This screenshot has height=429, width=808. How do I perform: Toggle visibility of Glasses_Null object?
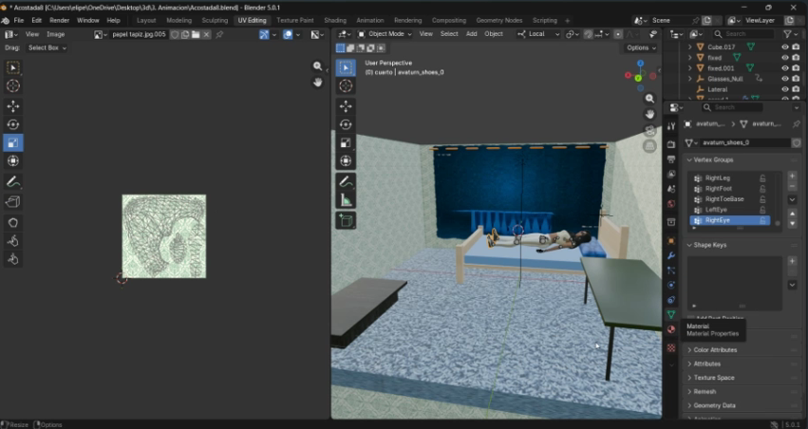[784, 79]
